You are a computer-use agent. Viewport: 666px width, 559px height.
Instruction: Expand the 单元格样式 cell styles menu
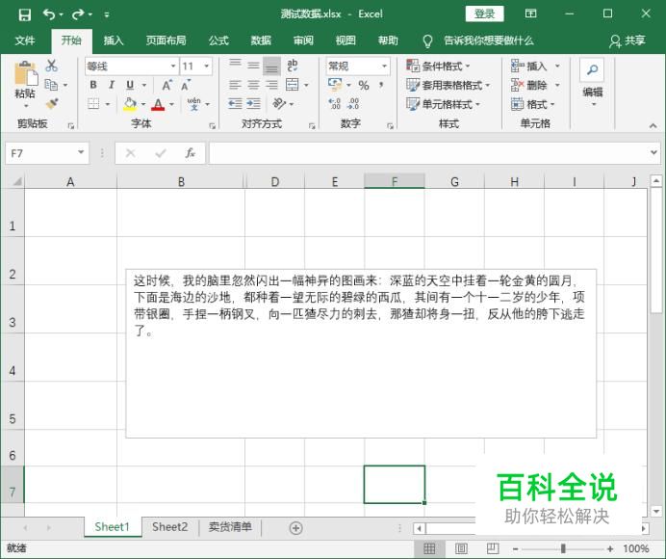point(443,104)
